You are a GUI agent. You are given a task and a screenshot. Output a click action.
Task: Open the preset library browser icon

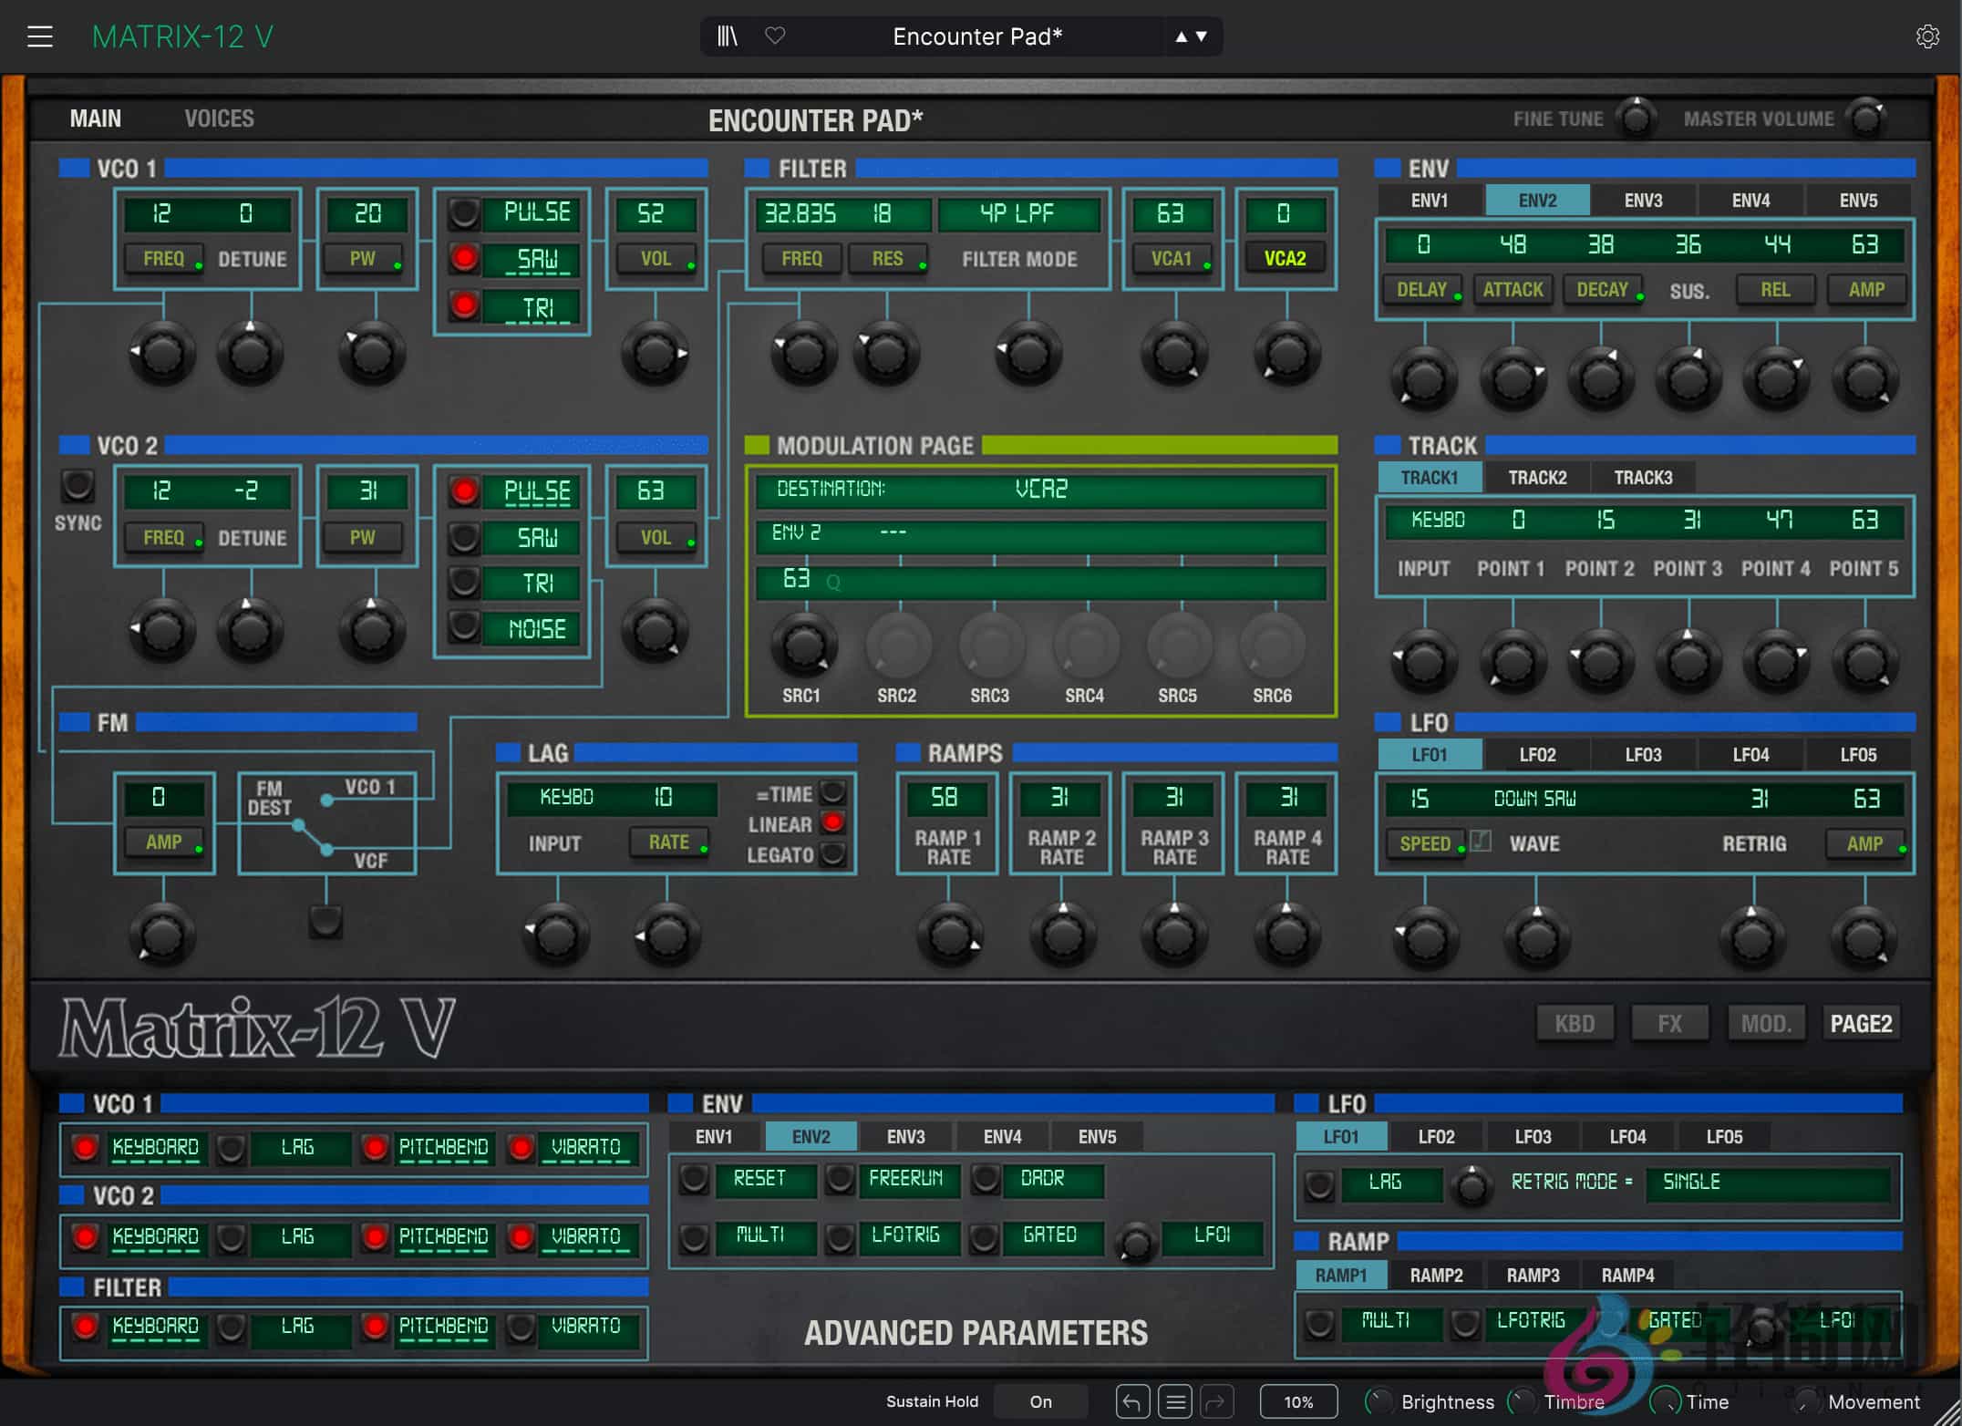click(x=727, y=36)
